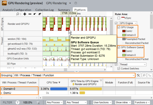The image size is (153, 105).
Task: Open the GPU Engine legend dropdown
Action: 128,23
